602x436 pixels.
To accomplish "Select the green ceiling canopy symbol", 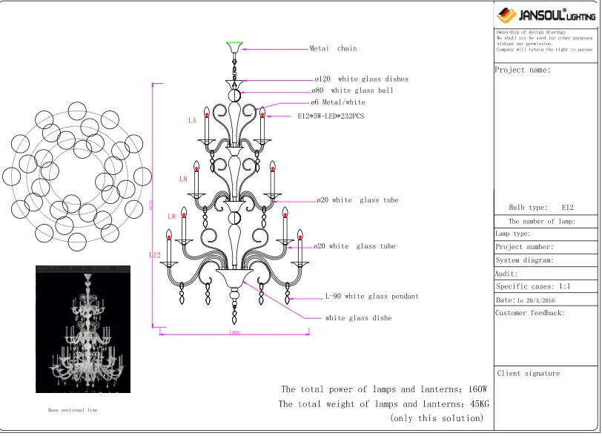I will 236,43.
